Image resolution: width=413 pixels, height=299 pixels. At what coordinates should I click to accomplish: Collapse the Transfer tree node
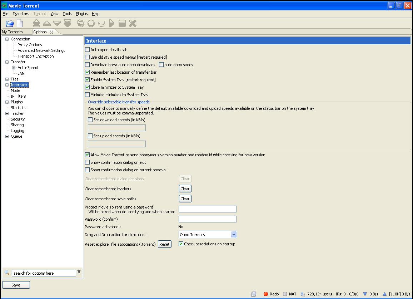(7, 62)
